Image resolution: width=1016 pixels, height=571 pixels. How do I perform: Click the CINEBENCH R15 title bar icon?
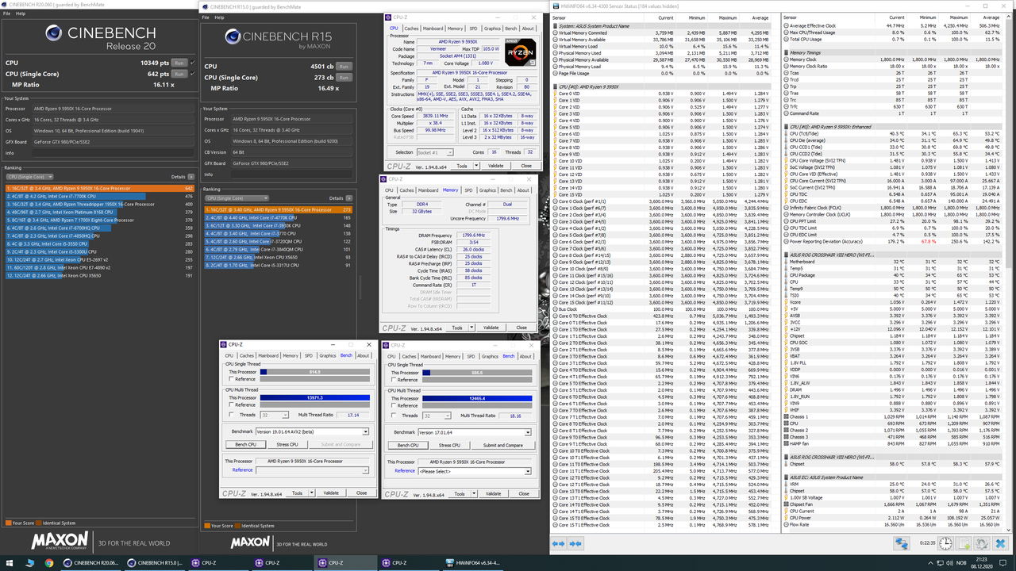click(x=206, y=7)
